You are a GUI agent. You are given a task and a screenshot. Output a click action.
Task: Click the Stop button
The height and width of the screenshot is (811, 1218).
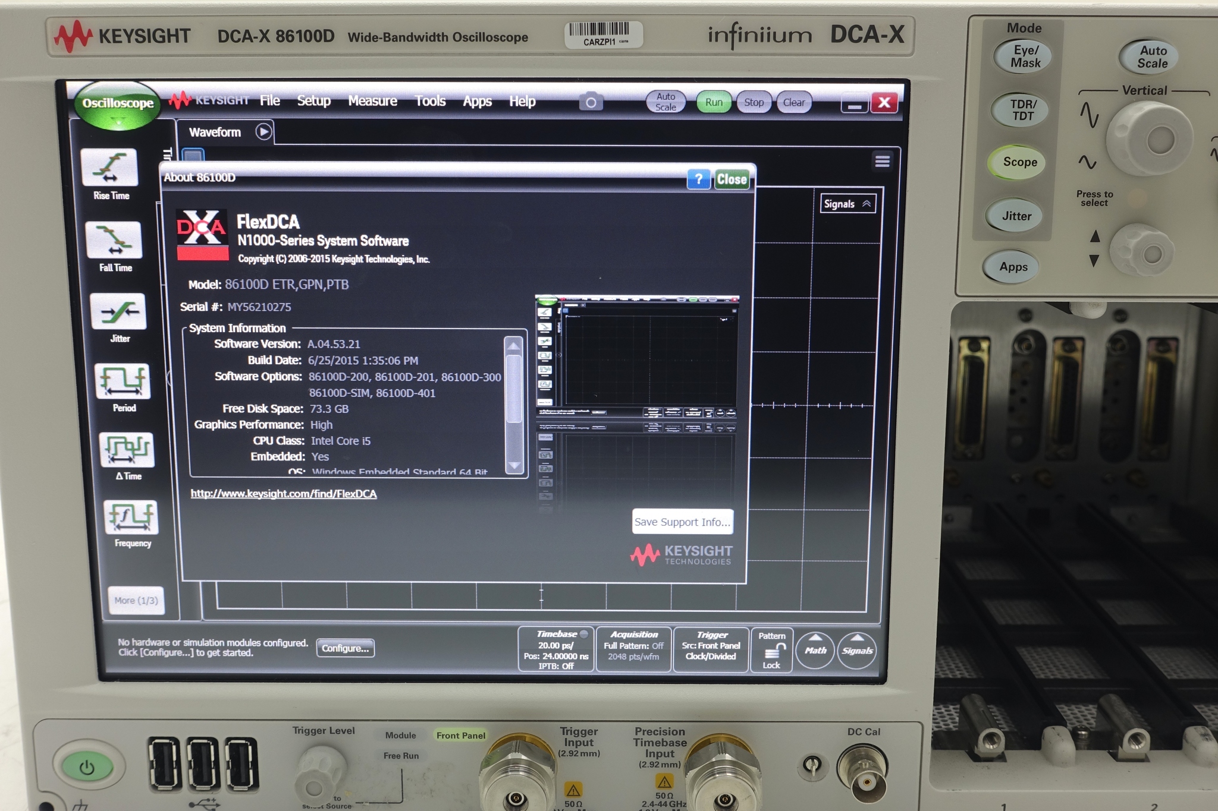754,102
